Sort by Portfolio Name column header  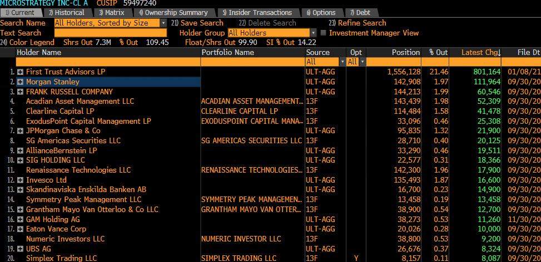[x=228, y=52]
